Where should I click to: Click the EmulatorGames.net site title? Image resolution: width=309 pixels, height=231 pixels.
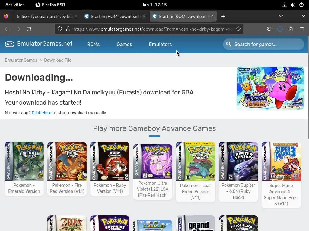pyautogui.click(x=45, y=44)
